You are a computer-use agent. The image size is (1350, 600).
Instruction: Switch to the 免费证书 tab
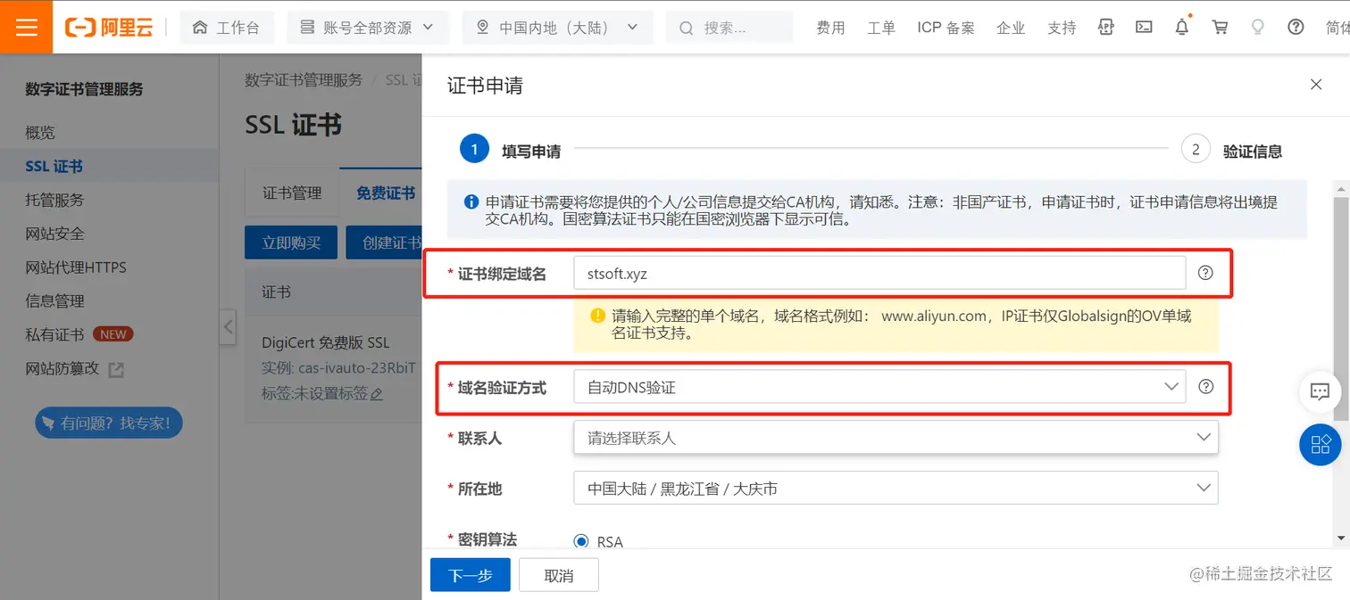385,193
